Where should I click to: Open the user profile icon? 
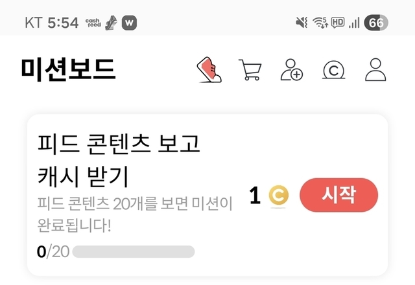click(x=375, y=69)
